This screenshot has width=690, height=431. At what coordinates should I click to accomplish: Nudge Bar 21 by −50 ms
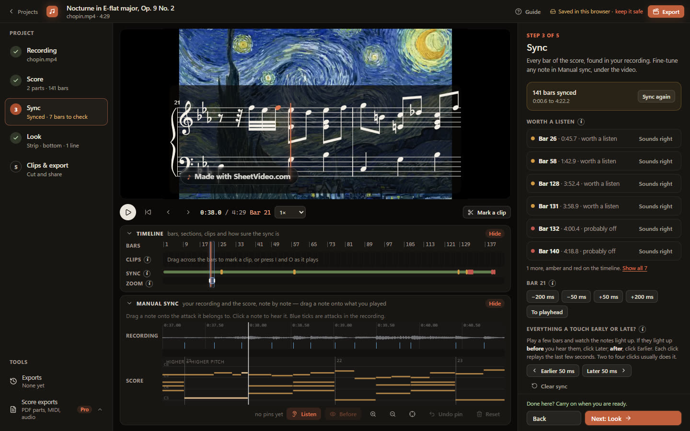pyautogui.click(x=576, y=297)
